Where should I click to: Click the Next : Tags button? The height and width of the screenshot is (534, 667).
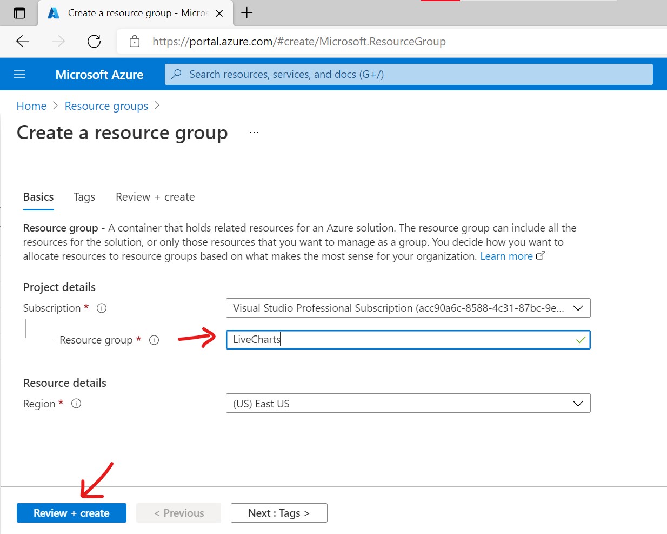coord(279,513)
